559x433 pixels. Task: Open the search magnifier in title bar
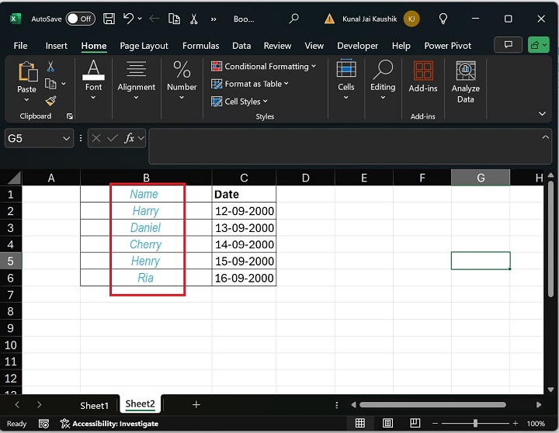coord(293,19)
